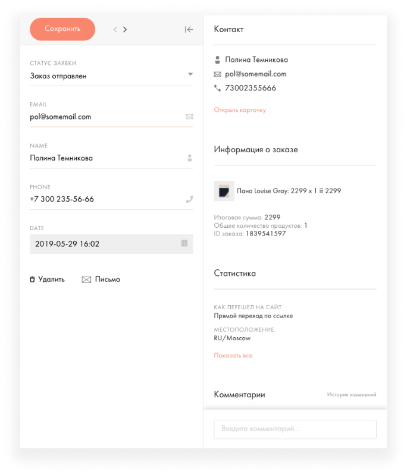Screen dimensions: 407x474
Task: Click the Показать все link
Action: (233, 356)
